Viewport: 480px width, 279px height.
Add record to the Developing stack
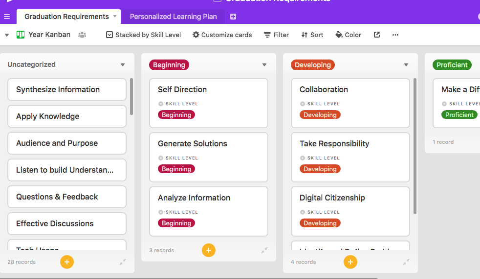tap(350, 262)
